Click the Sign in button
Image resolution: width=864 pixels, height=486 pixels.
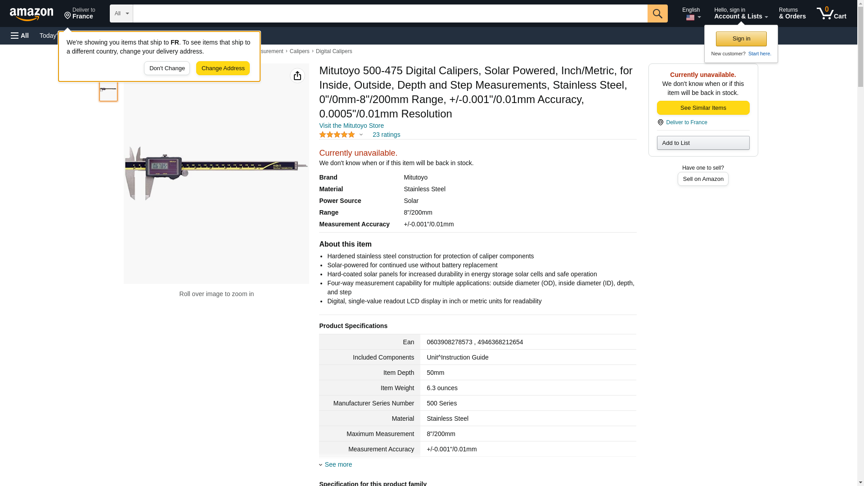(x=741, y=39)
